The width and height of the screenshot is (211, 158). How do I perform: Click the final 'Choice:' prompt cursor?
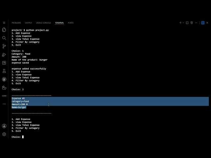23,137
